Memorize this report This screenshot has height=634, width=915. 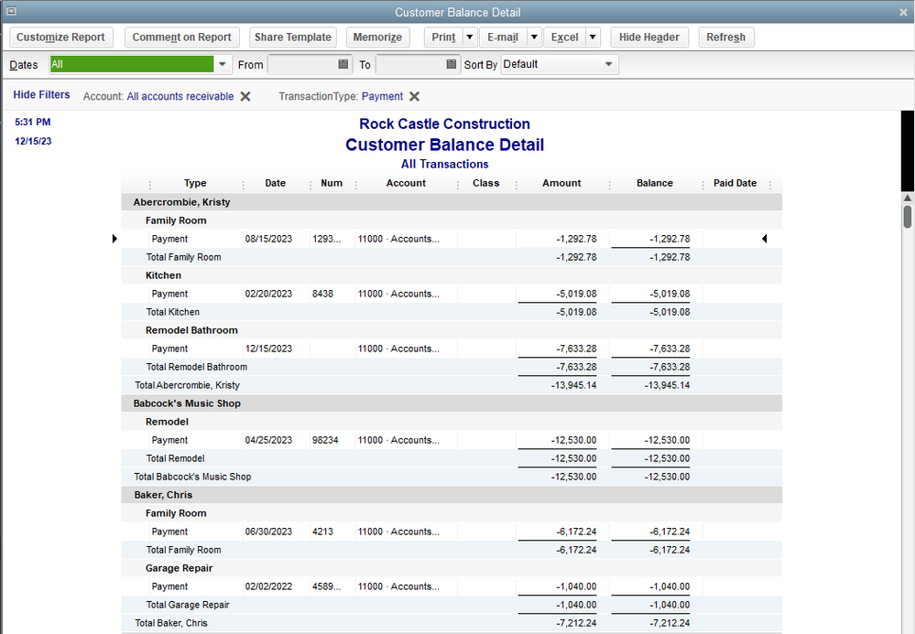pos(377,38)
